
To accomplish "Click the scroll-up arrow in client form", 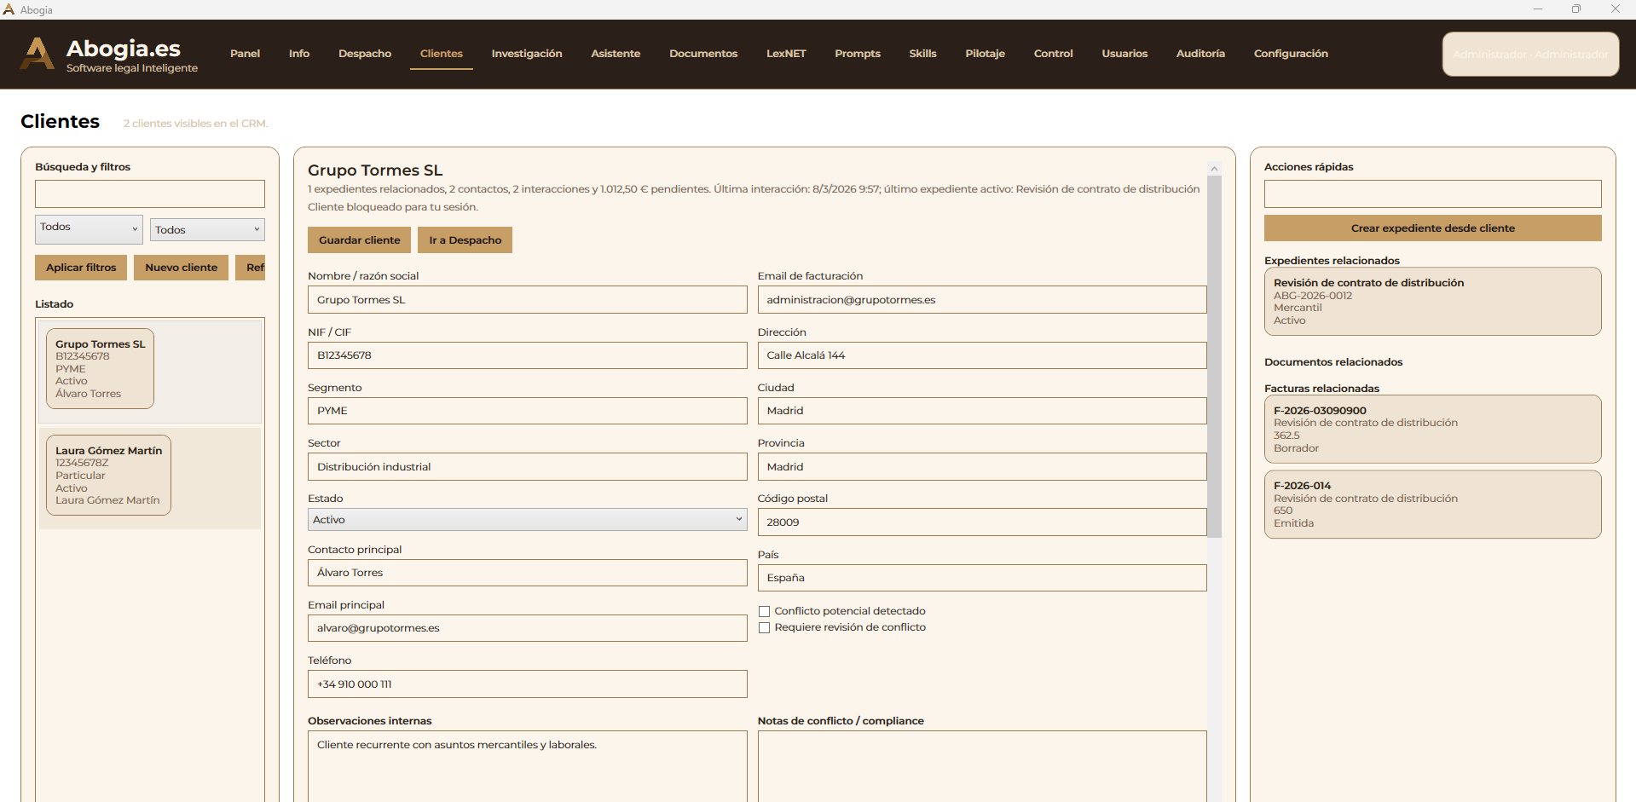I will pos(1214,169).
